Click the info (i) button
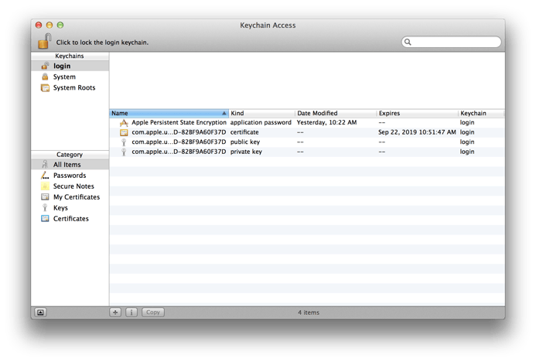The width and height of the screenshot is (536, 362). [131, 312]
